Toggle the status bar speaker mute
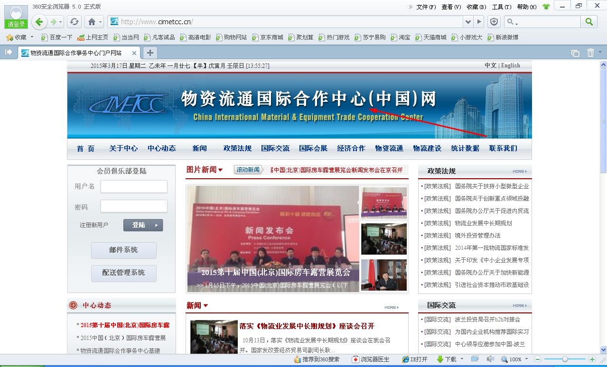This screenshot has width=607, height=367. (490, 359)
